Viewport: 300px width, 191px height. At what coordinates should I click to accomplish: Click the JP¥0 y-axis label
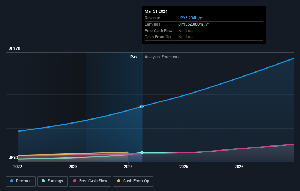(x=13, y=157)
